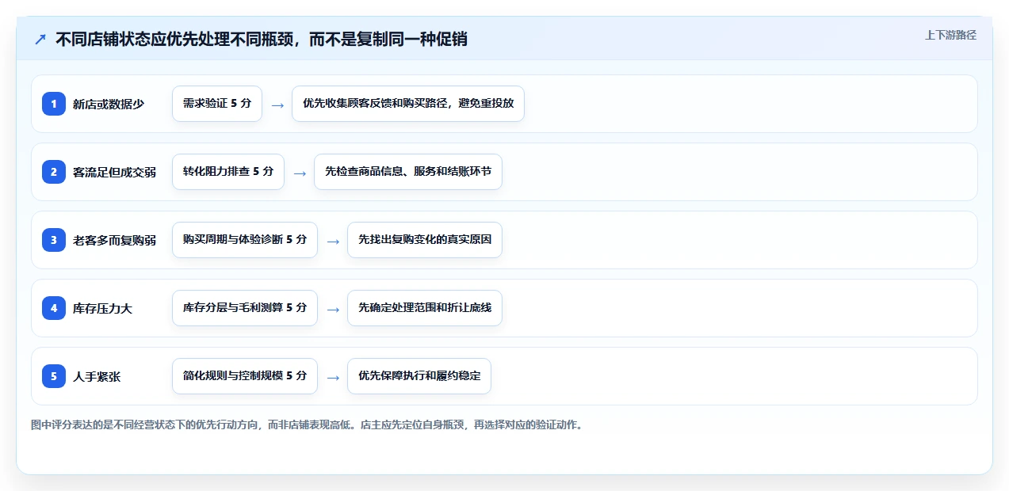Select the 客流足但成交弱 row label
The height and width of the screenshot is (491, 1009).
114,172
